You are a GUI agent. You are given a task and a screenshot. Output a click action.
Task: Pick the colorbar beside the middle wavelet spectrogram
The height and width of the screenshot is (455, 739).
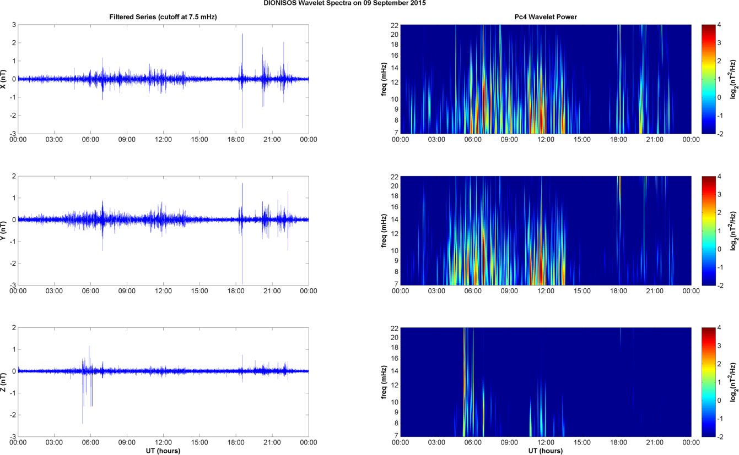(x=708, y=231)
